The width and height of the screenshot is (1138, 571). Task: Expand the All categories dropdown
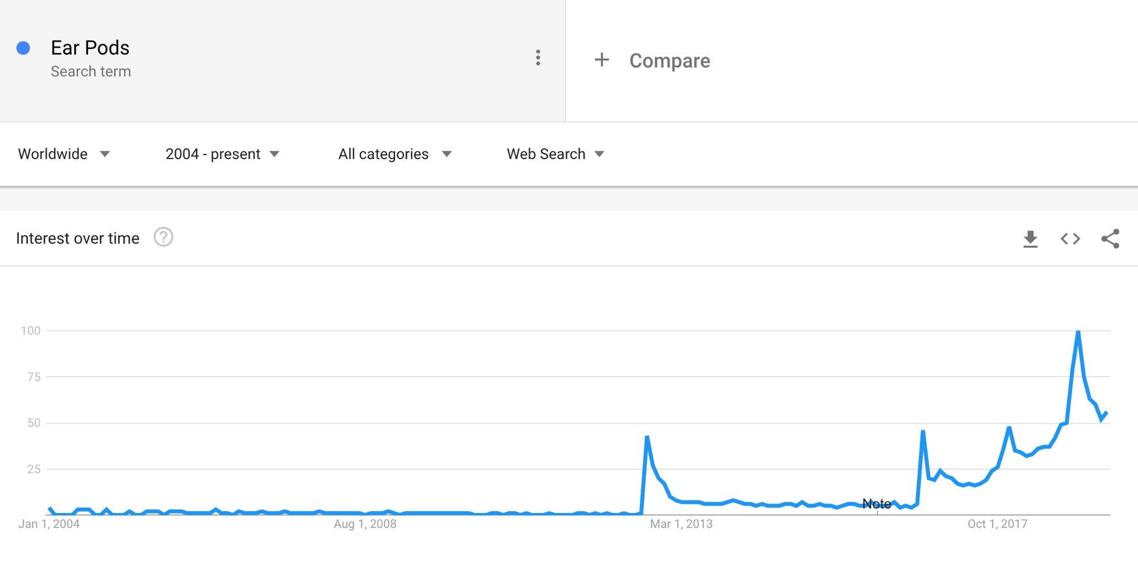click(x=395, y=154)
